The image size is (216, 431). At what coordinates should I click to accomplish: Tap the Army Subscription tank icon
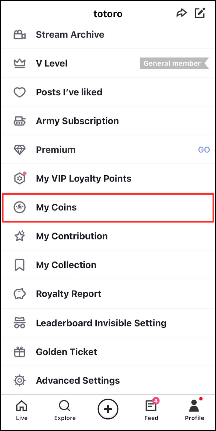pos(20,121)
